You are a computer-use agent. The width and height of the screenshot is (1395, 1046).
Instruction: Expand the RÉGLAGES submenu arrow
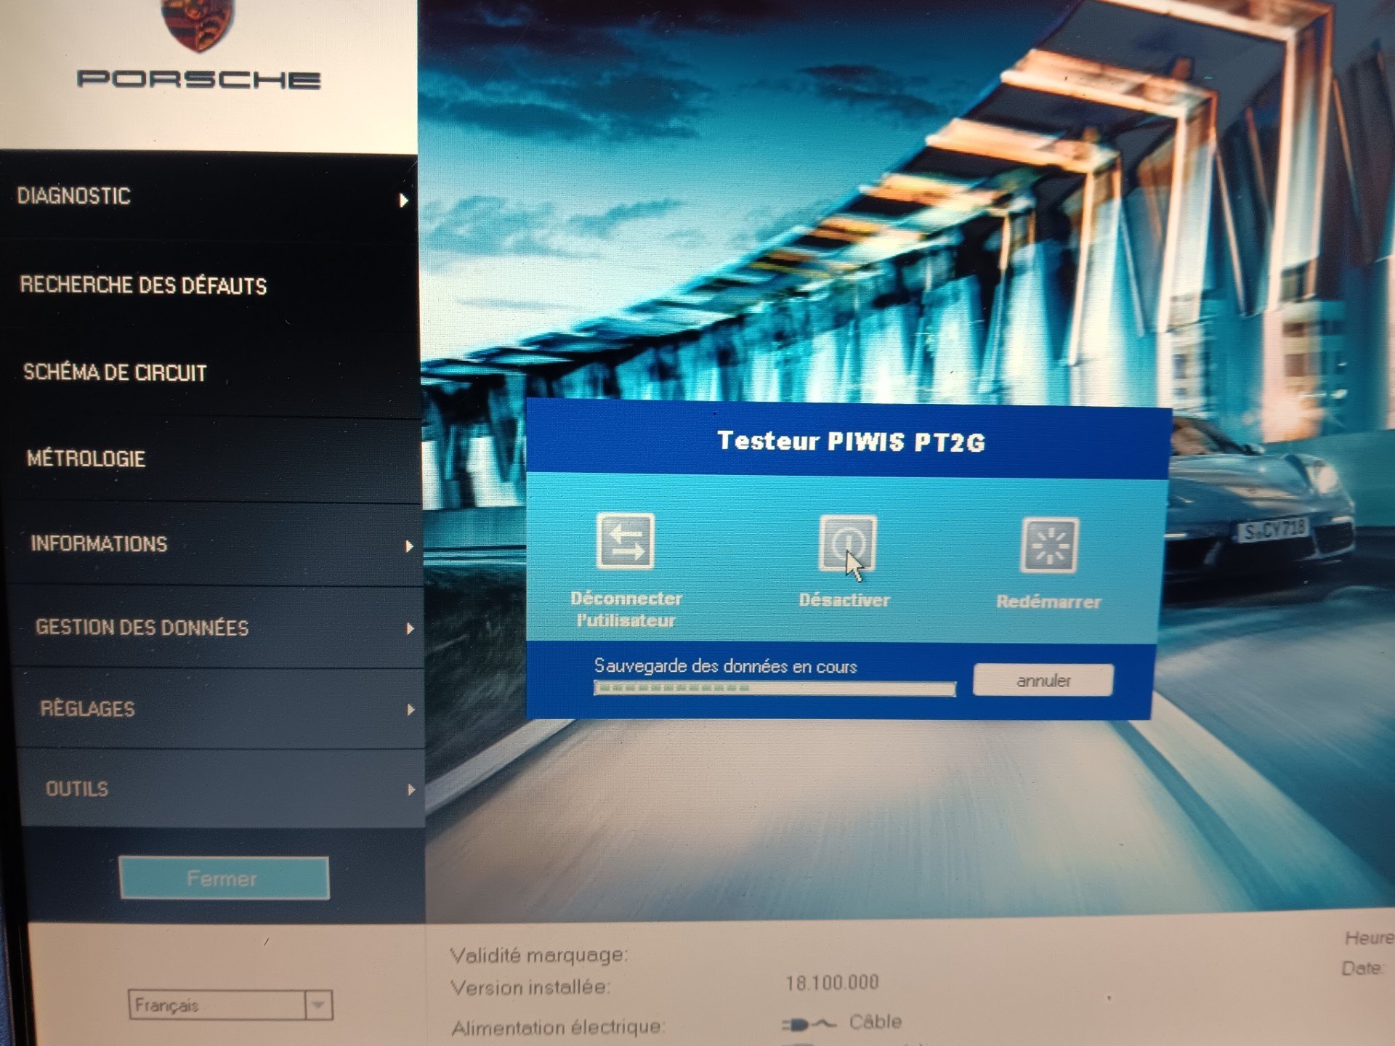pyautogui.click(x=411, y=710)
